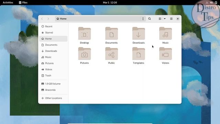The width and height of the screenshot is (220, 124).
Task: Go forward with the right arrow
Action: [x=48, y=19]
